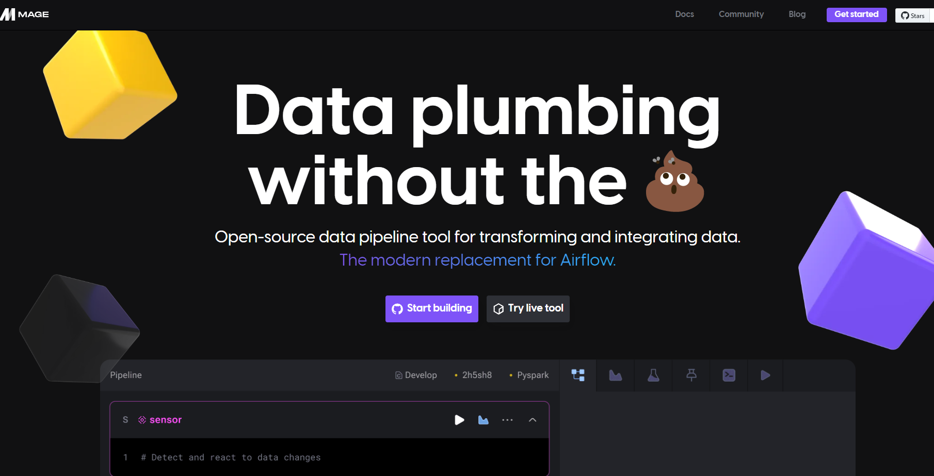Screen dimensions: 934x476
Task: Click Start building button
Action: click(432, 308)
